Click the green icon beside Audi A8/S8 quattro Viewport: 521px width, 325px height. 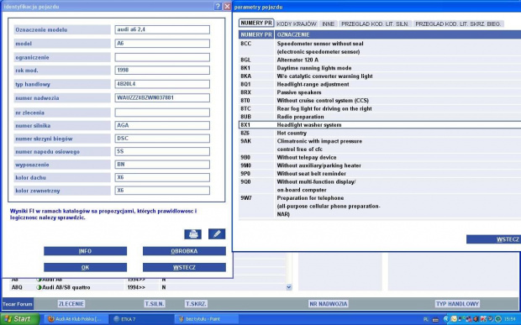click(39, 287)
